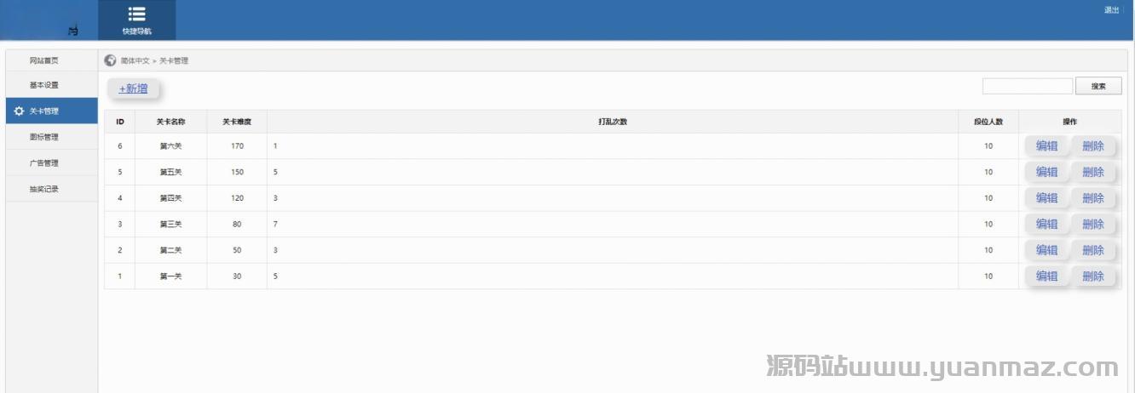Delete the 第二关 level row

point(1092,250)
